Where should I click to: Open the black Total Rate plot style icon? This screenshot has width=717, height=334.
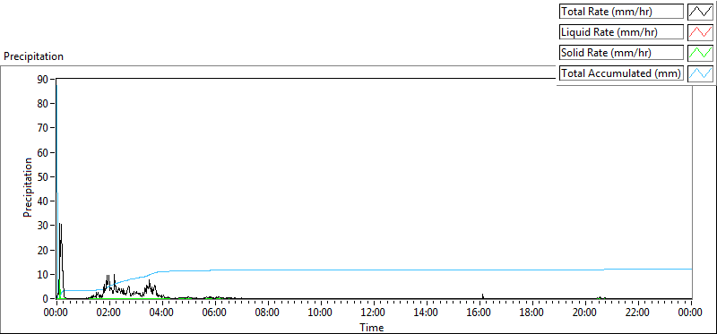click(x=701, y=12)
